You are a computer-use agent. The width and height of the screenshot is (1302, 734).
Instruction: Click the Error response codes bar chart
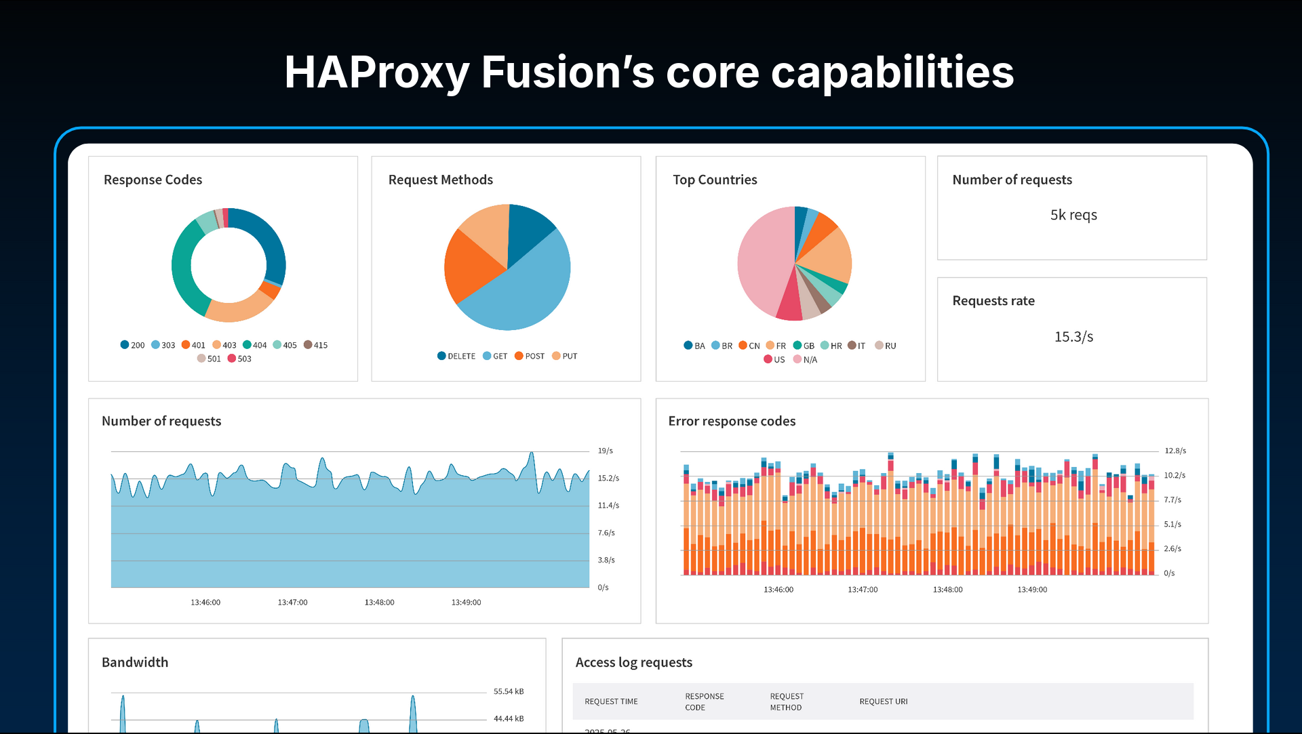pos(919,513)
